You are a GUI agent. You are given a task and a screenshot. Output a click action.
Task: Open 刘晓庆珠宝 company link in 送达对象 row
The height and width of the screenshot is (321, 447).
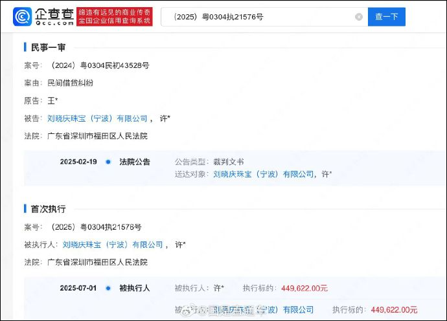[x=263, y=174]
